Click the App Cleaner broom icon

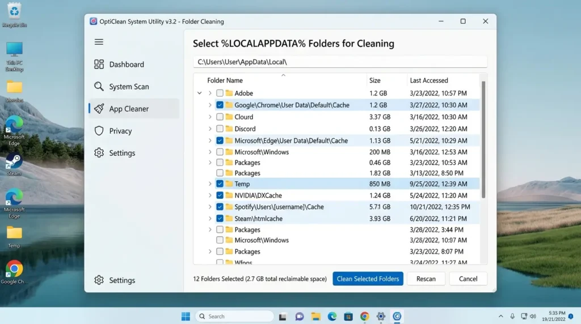point(99,109)
